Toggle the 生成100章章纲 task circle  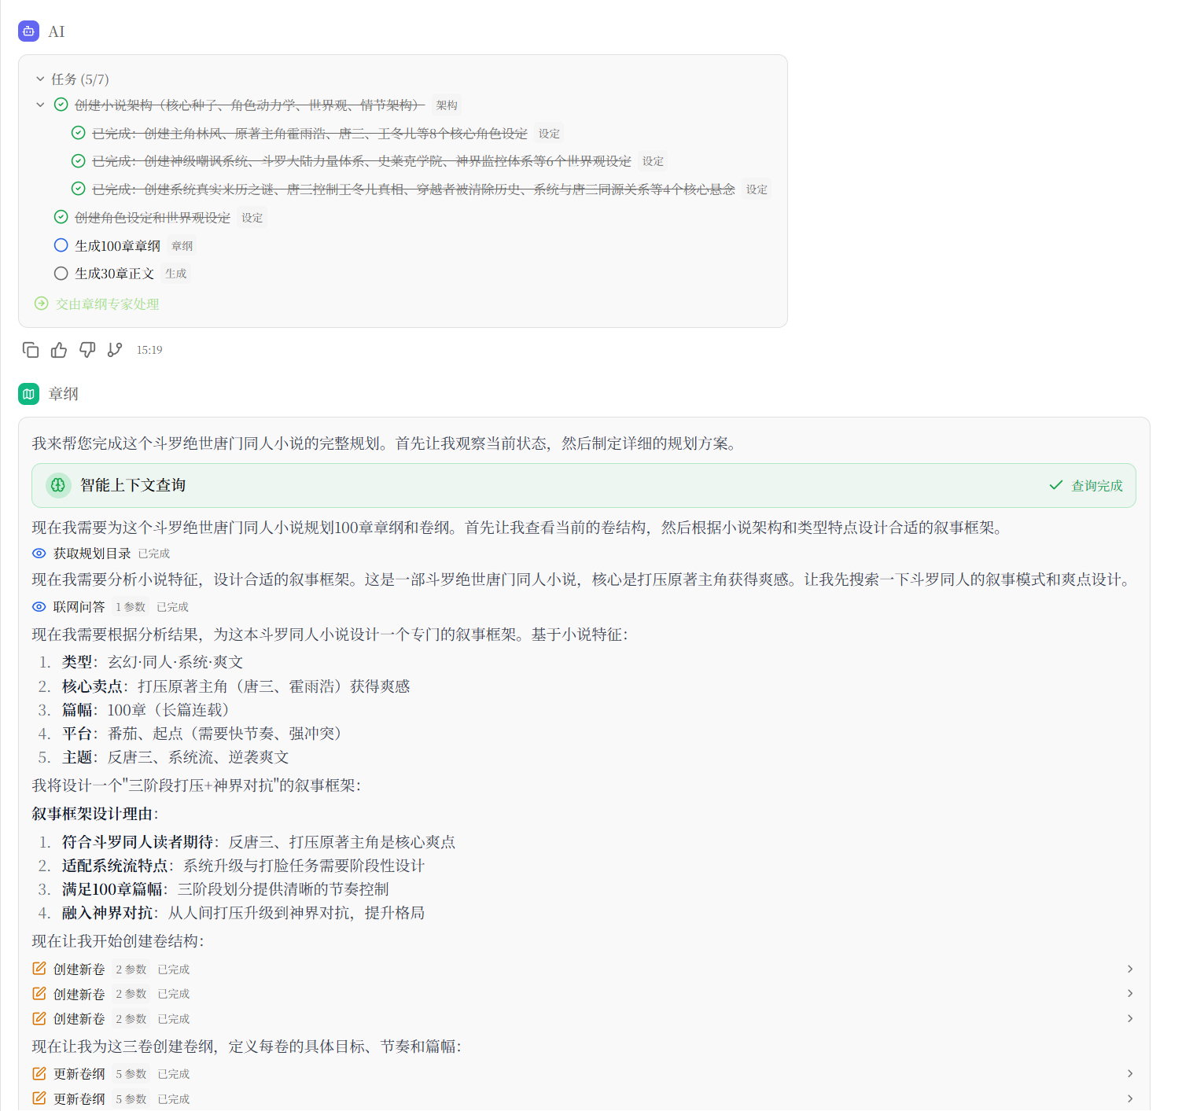coord(61,245)
